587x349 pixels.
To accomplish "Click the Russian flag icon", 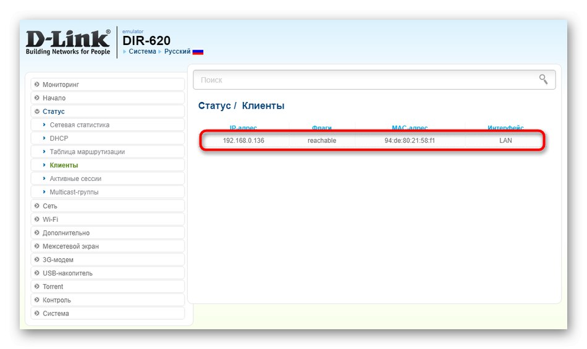I will click(x=198, y=52).
